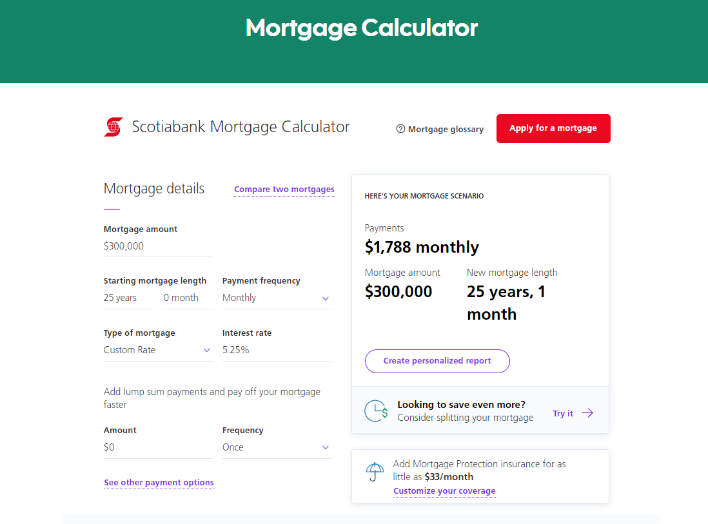
Task: Open the lump sum Frequency dropdown
Action: pos(277,447)
